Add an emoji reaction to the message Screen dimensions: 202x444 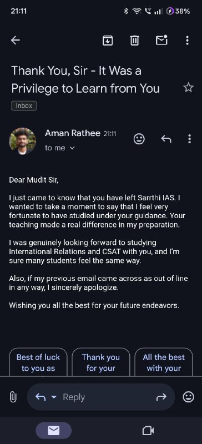pos(139,139)
